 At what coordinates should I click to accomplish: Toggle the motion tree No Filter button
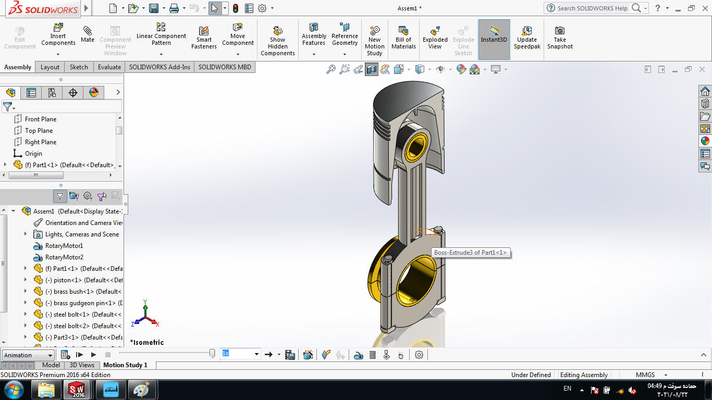pyautogui.click(x=60, y=196)
